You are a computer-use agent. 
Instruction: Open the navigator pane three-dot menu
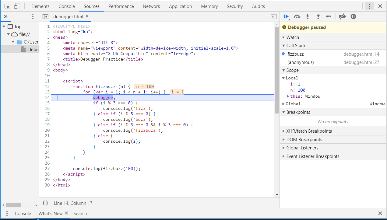coord(33,17)
